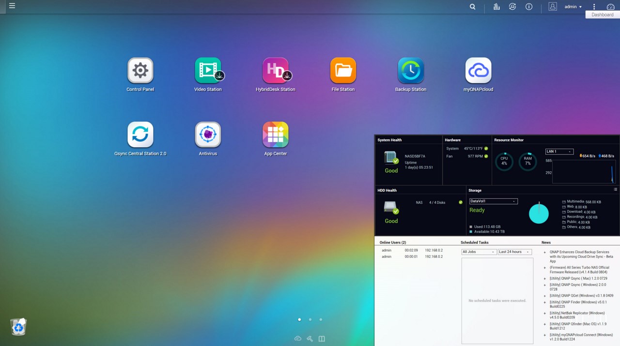Click the tools icon on bottom bar
Image resolution: width=620 pixels, height=346 pixels.
pyautogui.click(x=310, y=339)
